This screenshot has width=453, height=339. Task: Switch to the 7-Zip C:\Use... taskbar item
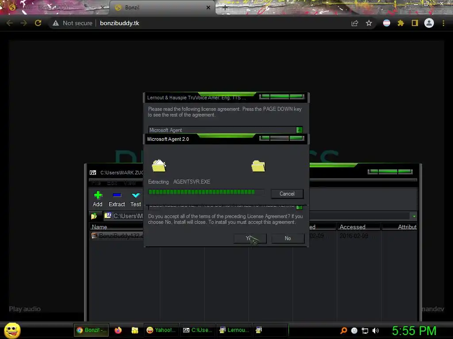point(198,330)
